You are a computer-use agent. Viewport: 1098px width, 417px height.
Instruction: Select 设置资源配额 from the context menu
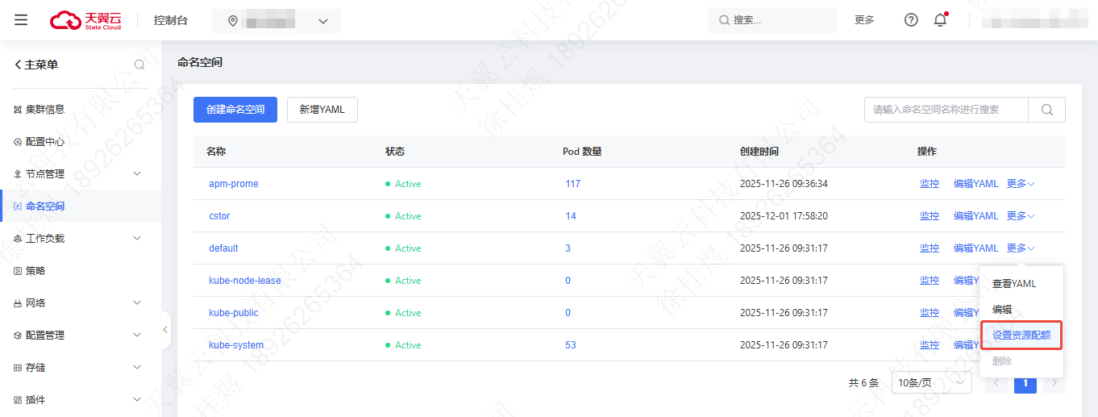point(1021,335)
